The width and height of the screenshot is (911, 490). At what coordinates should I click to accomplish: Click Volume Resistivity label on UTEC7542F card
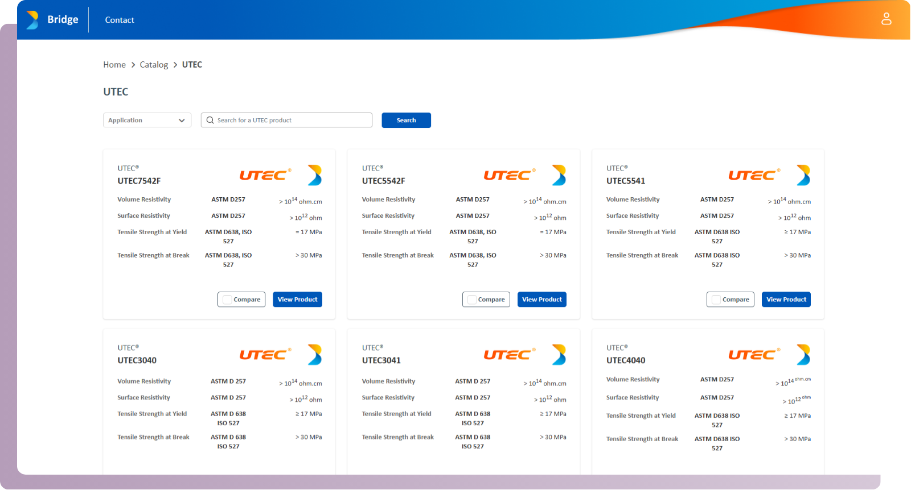click(x=144, y=200)
